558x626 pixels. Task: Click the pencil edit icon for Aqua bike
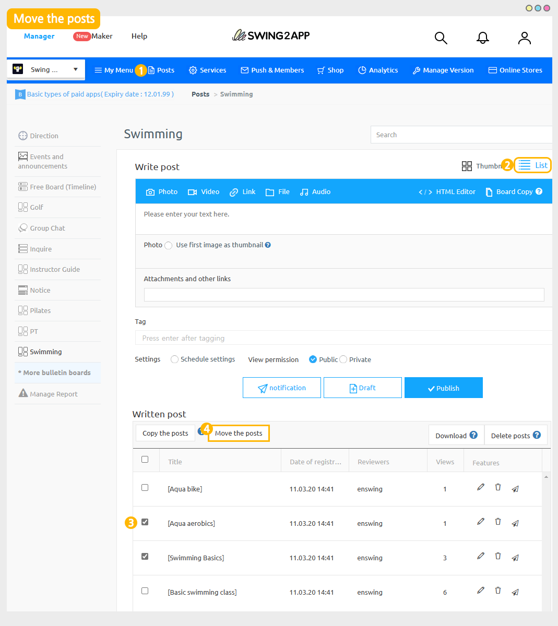coord(481,487)
